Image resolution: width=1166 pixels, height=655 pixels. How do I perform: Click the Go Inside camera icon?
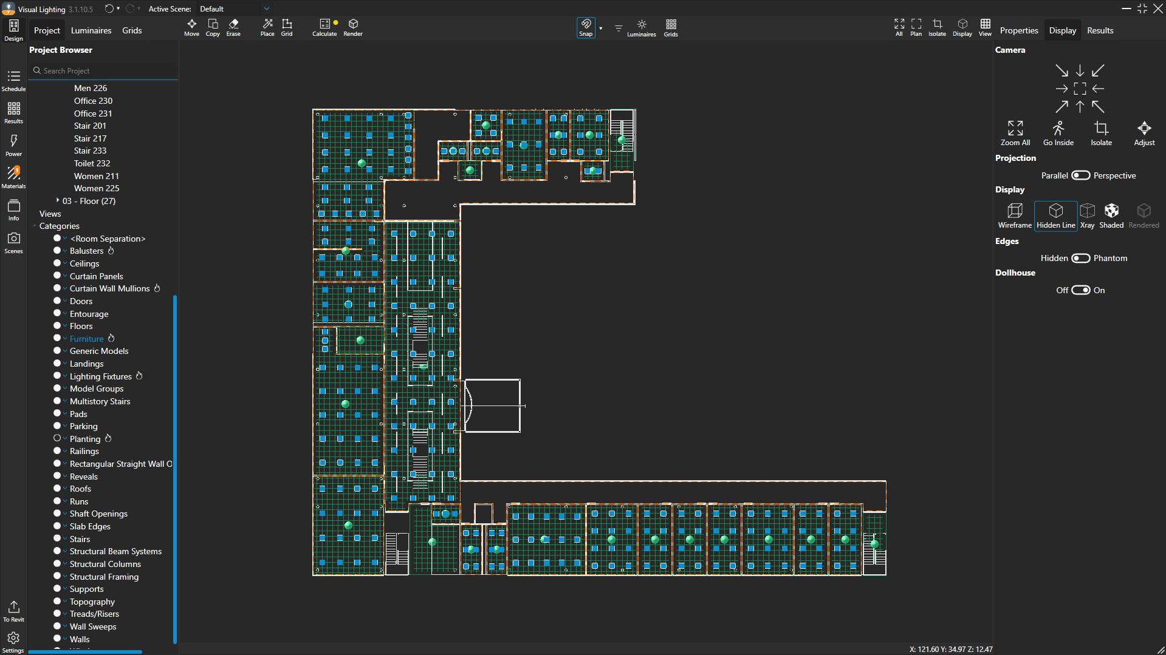click(x=1058, y=133)
